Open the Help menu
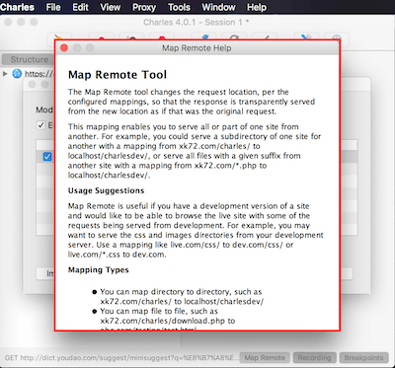This screenshot has height=368, width=395. pos(257,7)
